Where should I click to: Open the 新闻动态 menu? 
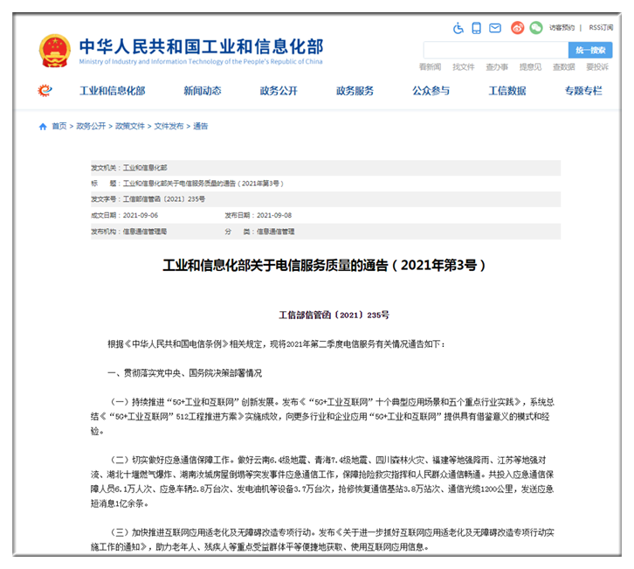(202, 91)
